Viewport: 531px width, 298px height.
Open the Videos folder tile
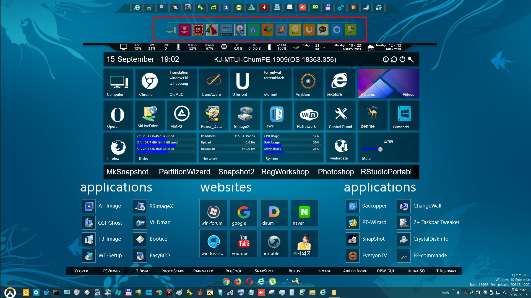[408, 94]
